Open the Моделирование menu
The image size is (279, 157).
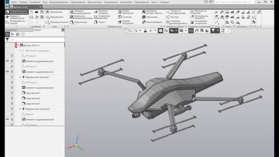(x=59, y=2)
